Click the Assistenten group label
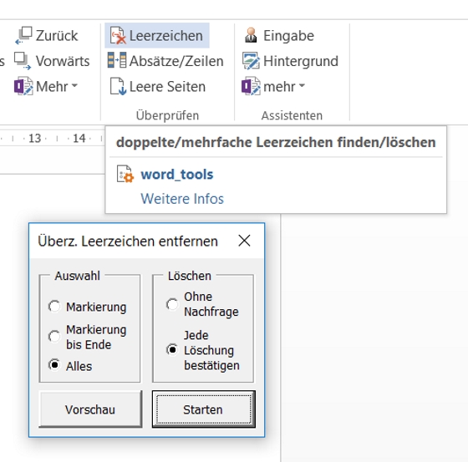 [x=292, y=115]
